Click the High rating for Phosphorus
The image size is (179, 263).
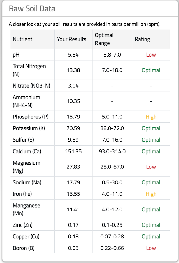[151, 117]
